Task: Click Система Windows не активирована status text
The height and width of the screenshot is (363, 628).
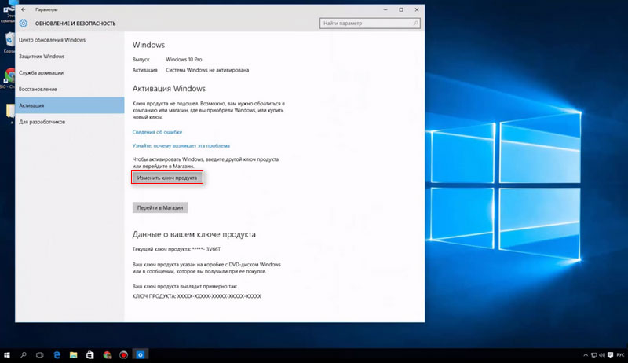Action: pyautogui.click(x=207, y=70)
